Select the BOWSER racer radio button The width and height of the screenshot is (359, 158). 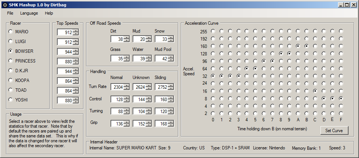10,51
